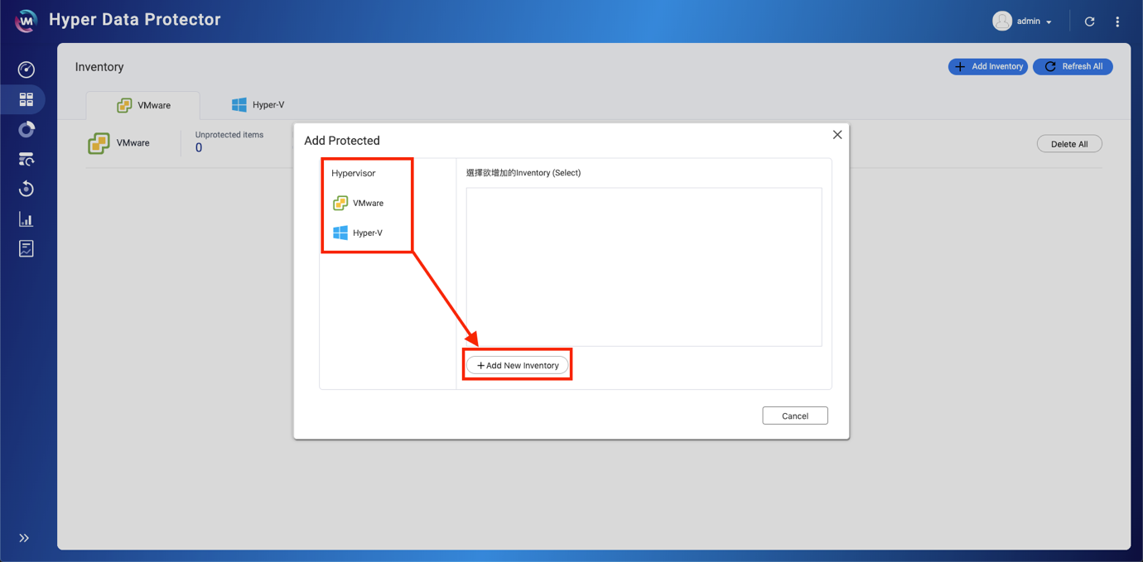Open the three-dot more options menu

tap(1117, 22)
